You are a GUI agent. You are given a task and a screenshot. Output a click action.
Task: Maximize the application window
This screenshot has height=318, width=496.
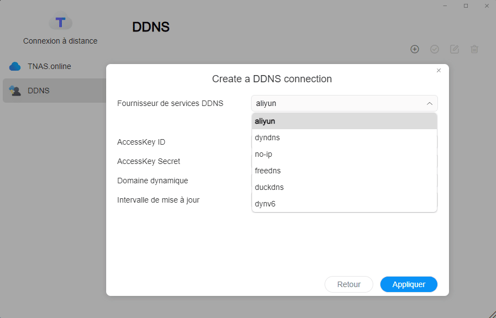click(466, 6)
